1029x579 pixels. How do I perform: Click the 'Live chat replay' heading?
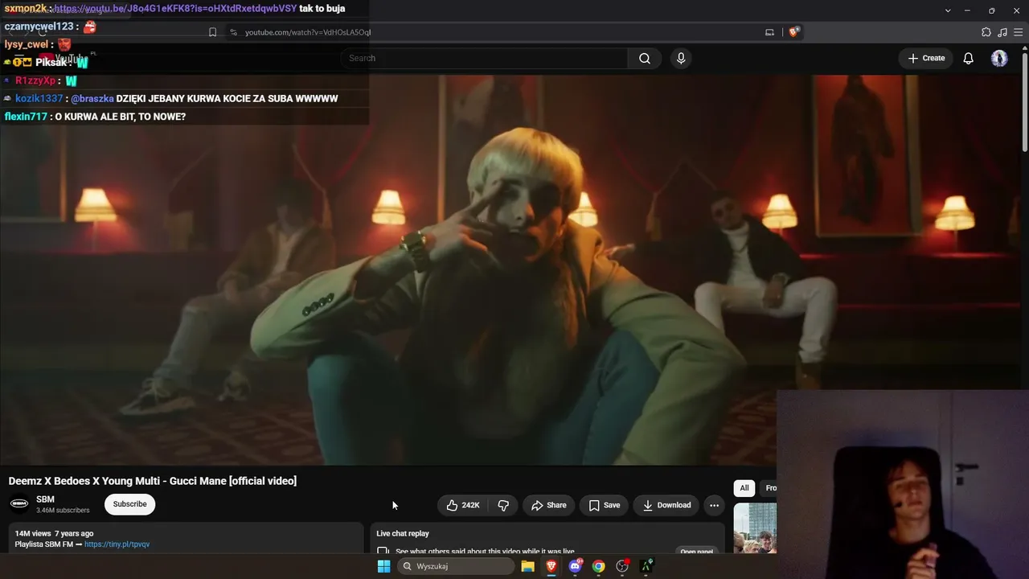[x=403, y=533]
